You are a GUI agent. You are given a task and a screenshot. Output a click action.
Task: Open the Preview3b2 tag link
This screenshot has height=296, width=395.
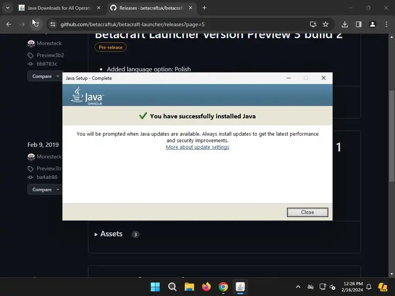tap(51, 55)
